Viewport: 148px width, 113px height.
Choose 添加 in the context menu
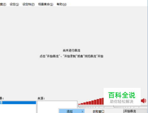(x=72, y=111)
